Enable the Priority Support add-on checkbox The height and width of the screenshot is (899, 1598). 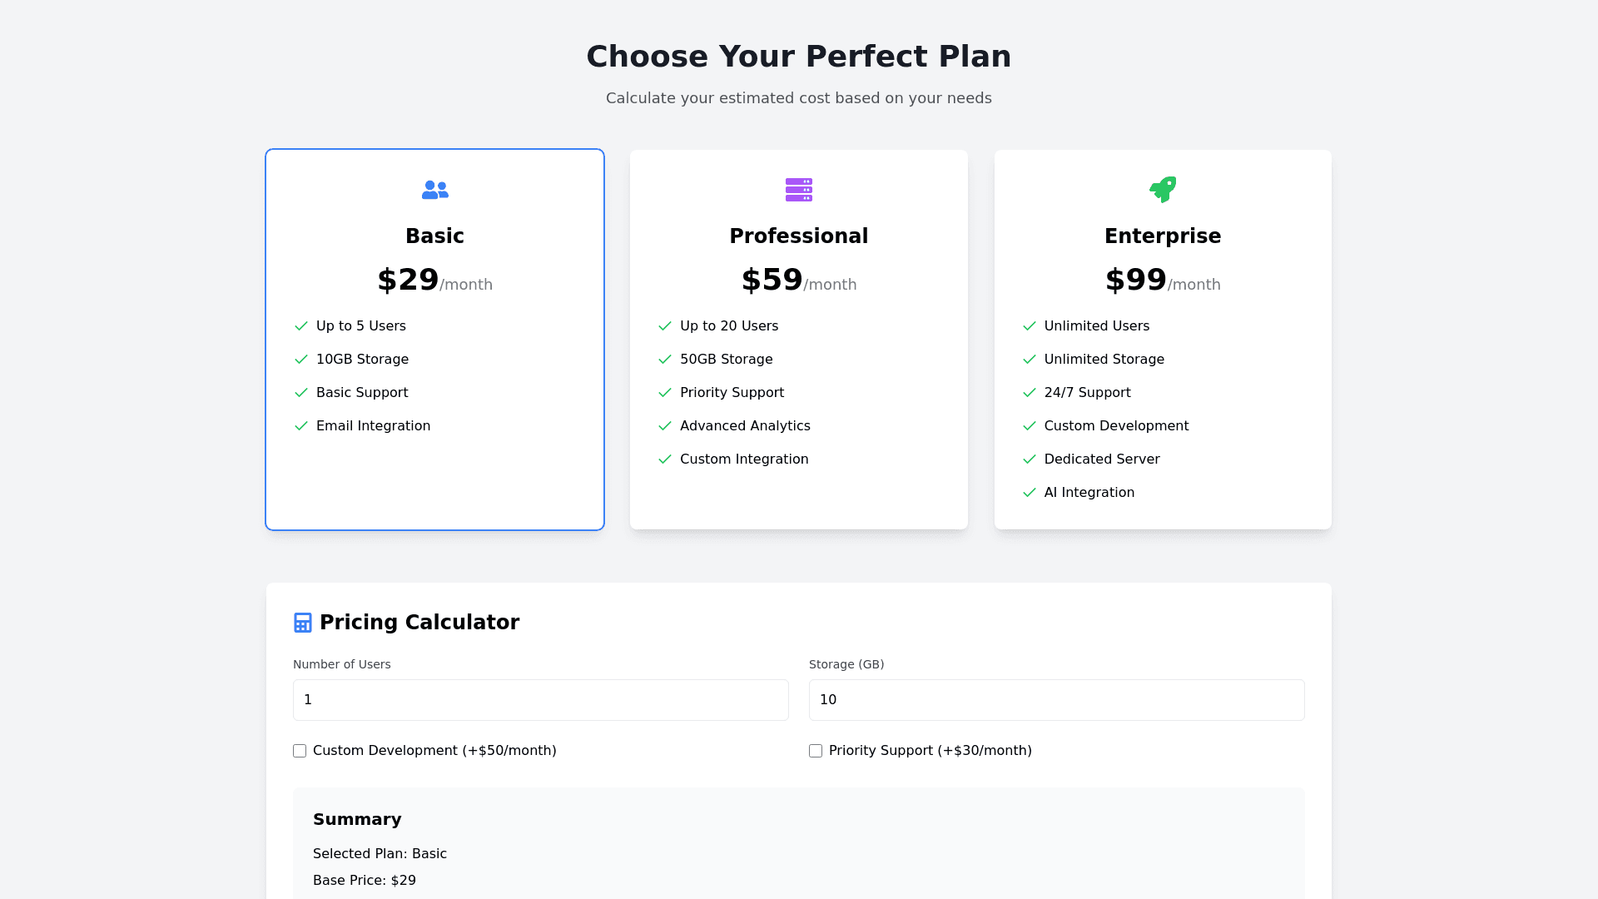click(816, 751)
